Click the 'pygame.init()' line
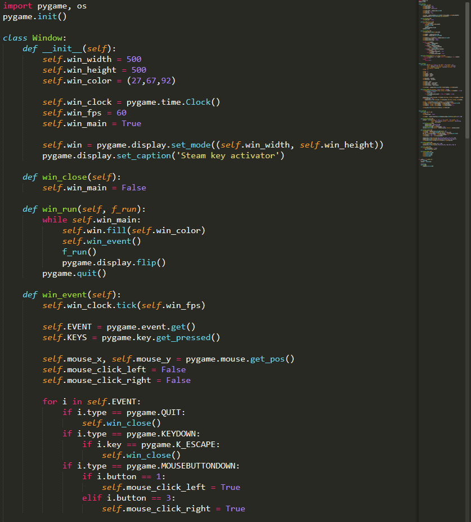 [x=34, y=17]
